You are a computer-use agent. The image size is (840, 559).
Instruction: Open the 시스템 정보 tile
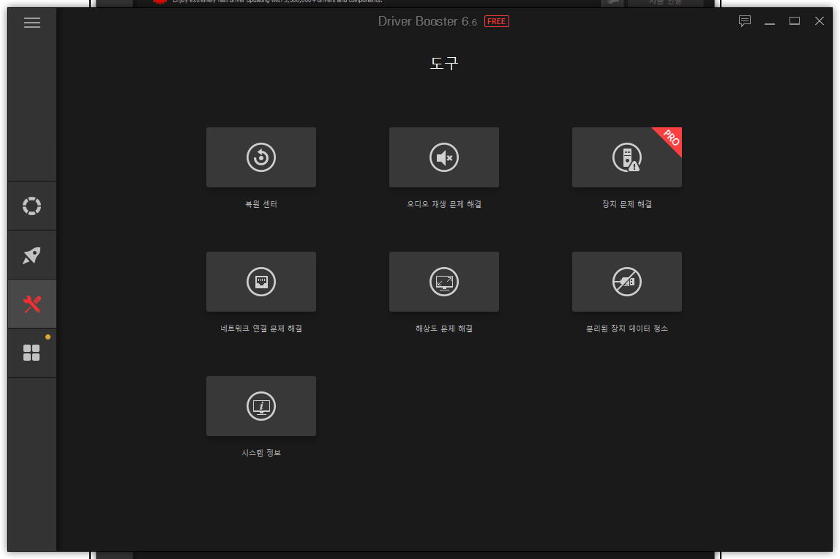(x=261, y=406)
